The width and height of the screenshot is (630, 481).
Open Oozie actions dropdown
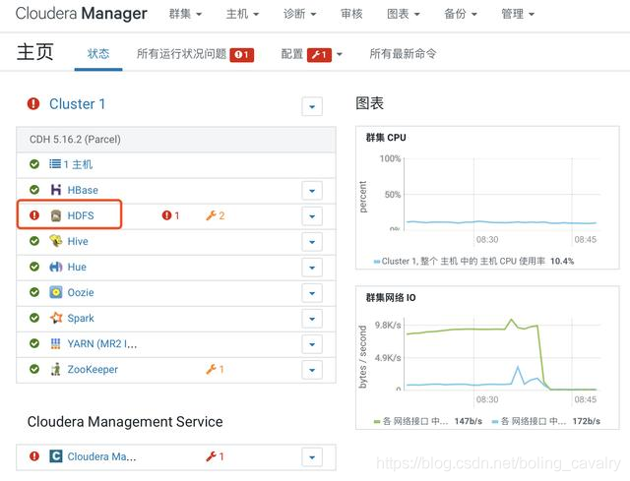click(312, 293)
